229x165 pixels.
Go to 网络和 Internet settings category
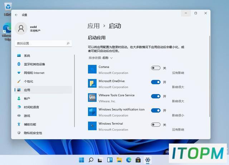coord(43,73)
